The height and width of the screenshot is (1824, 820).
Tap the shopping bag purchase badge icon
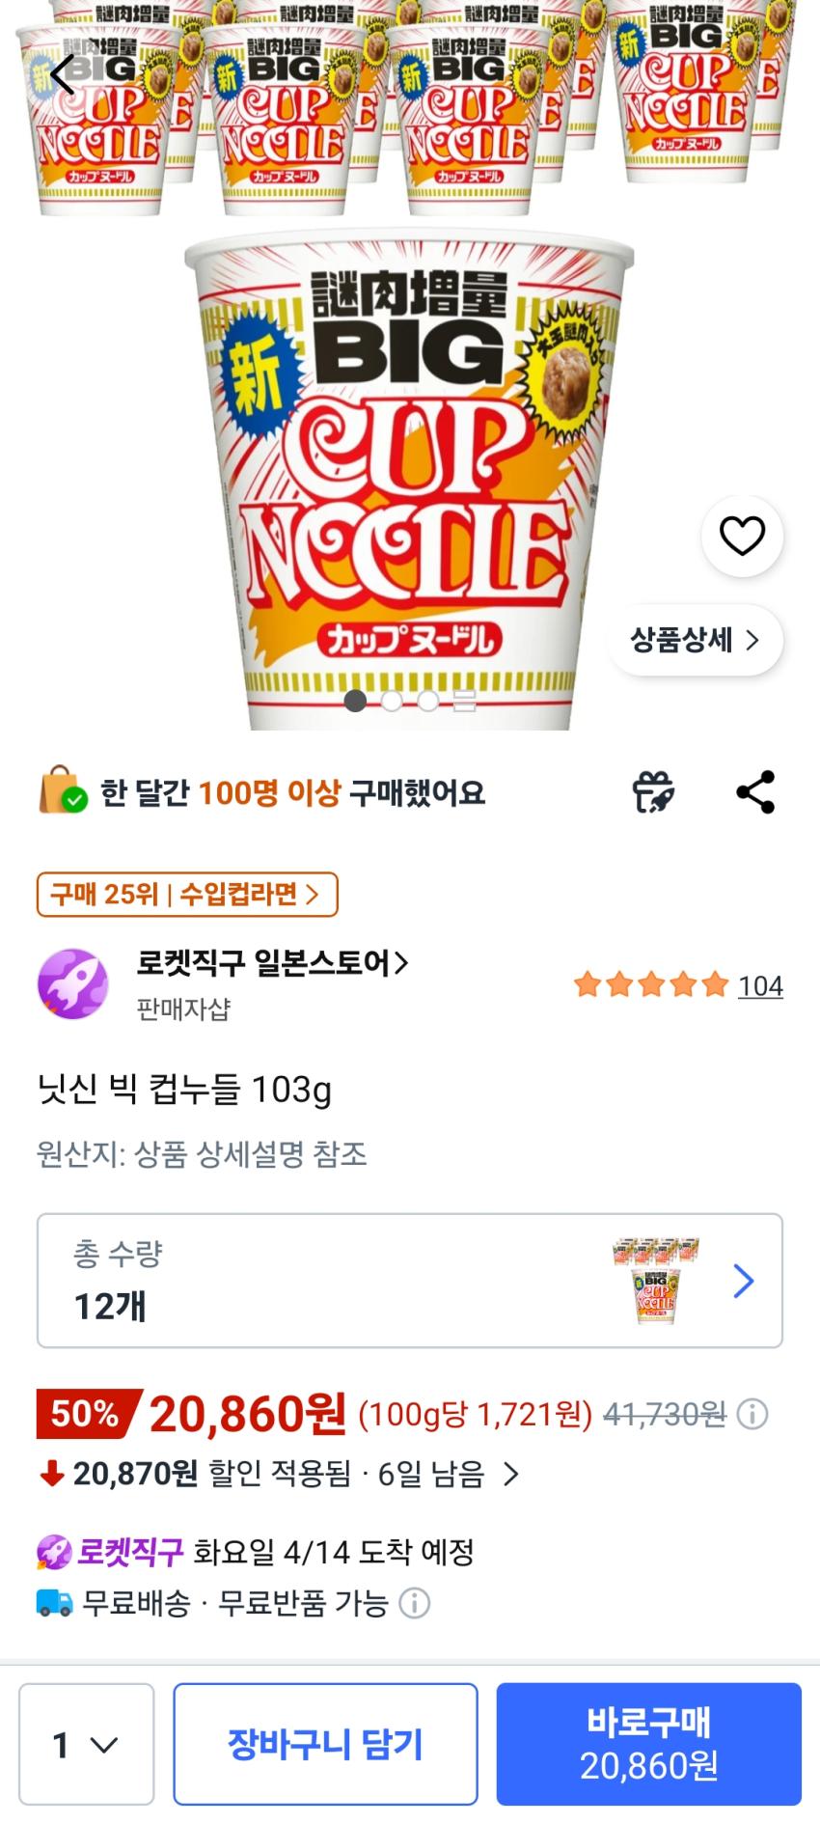coord(62,791)
